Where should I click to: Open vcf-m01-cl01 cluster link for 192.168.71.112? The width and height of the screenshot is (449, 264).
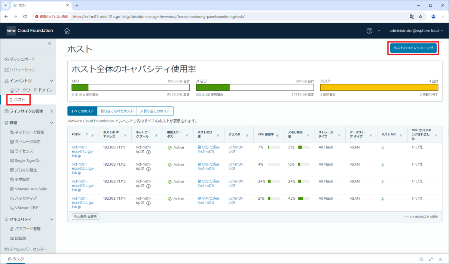236,166
